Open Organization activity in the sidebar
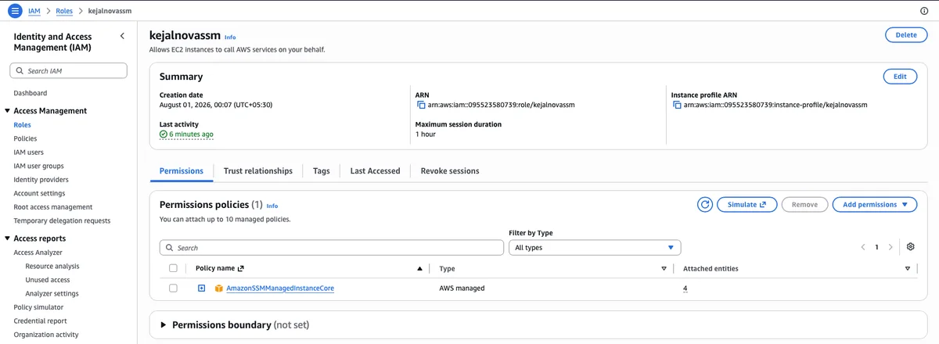Image resolution: width=939 pixels, height=344 pixels. point(46,335)
